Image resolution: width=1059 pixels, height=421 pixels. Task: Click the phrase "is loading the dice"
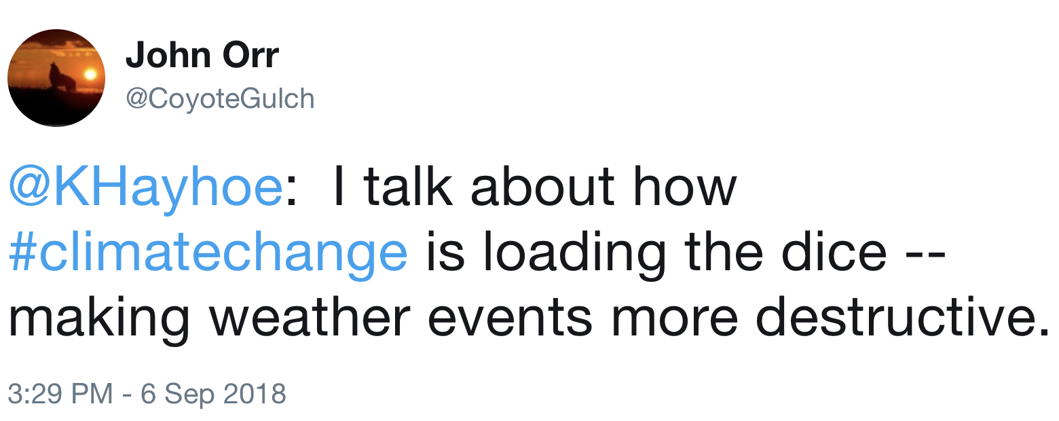(656, 251)
